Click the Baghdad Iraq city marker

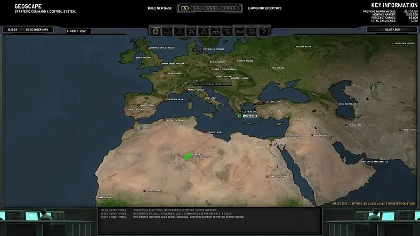point(311,135)
